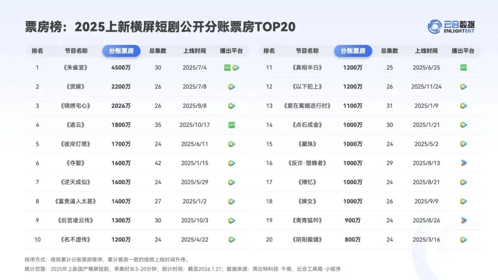Click the platform icon for 《逆天成仙》

point(231,182)
